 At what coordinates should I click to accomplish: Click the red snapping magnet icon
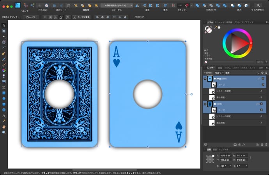187,5
